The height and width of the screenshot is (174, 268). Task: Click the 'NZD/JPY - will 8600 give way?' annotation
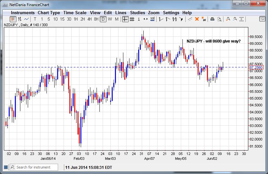[x=214, y=41]
